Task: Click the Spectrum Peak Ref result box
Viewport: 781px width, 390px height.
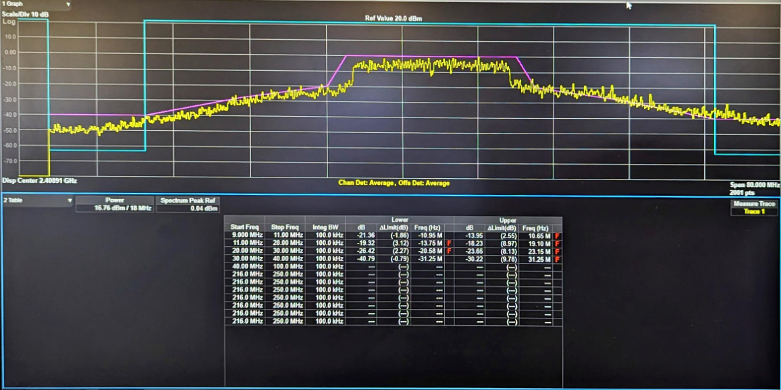Action: (188, 204)
